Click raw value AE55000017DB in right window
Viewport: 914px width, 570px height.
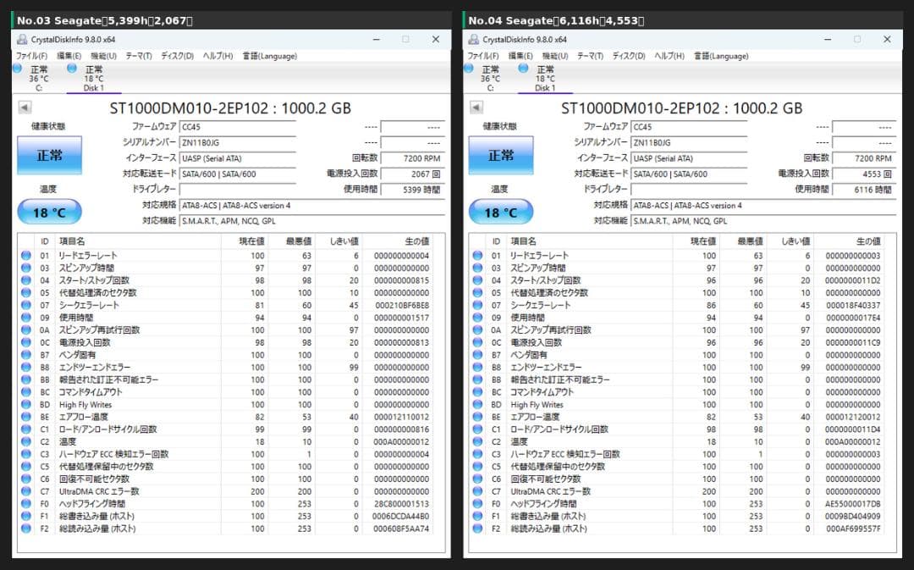[x=853, y=503]
